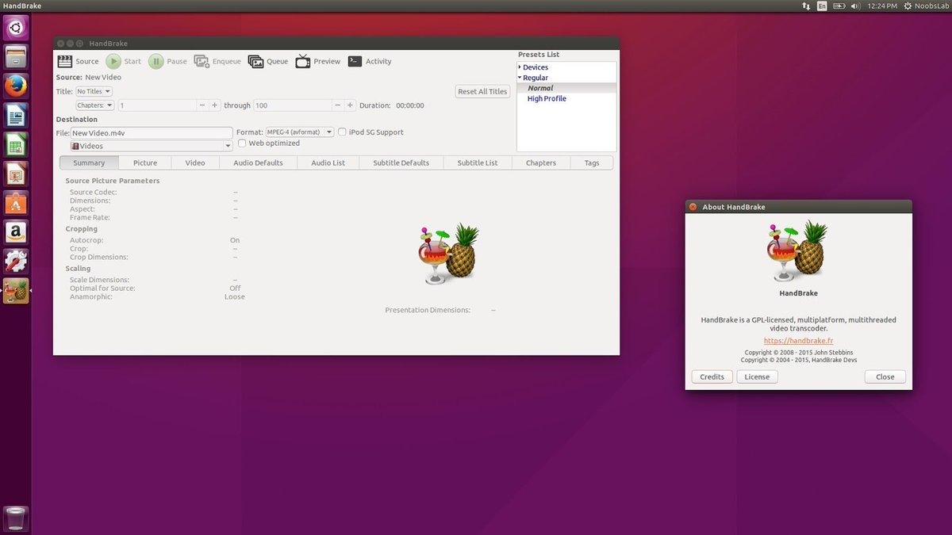The width and height of the screenshot is (952, 535).
Task: Open the Amazon launcher icon
Action: [x=16, y=233]
